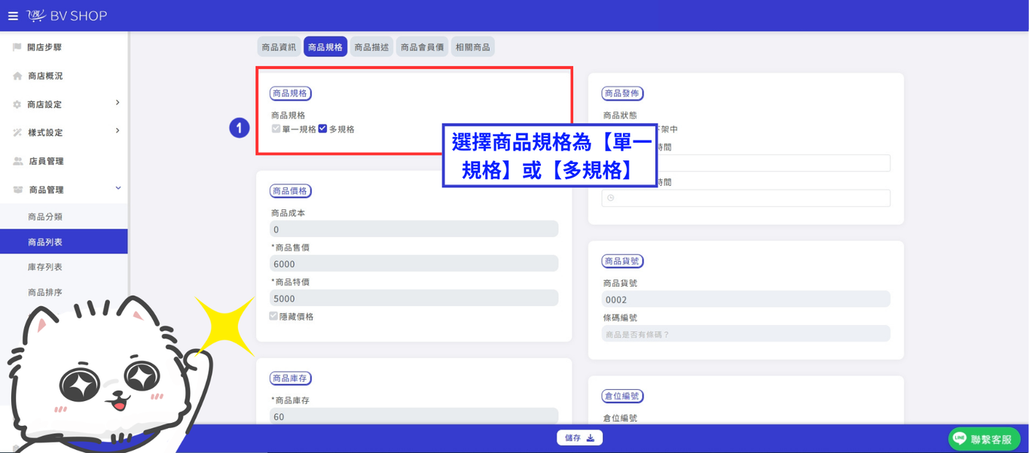
Task: Switch to the 商品資訊 tab
Action: click(x=279, y=47)
